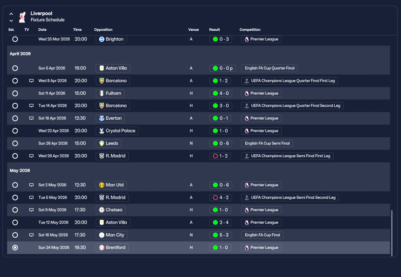Image resolution: width=401 pixels, height=277 pixels.
Task: Click the Liverpool team name heading
Action: tap(41, 13)
